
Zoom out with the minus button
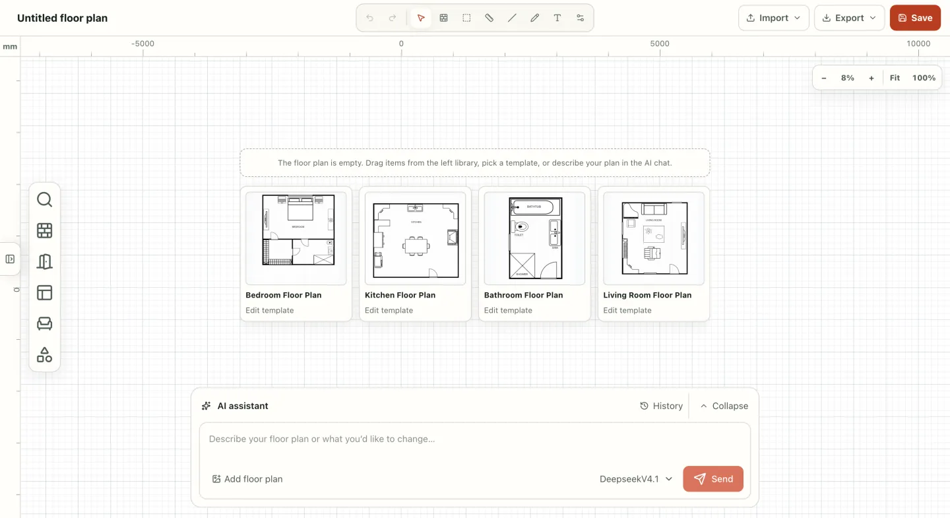[824, 78]
